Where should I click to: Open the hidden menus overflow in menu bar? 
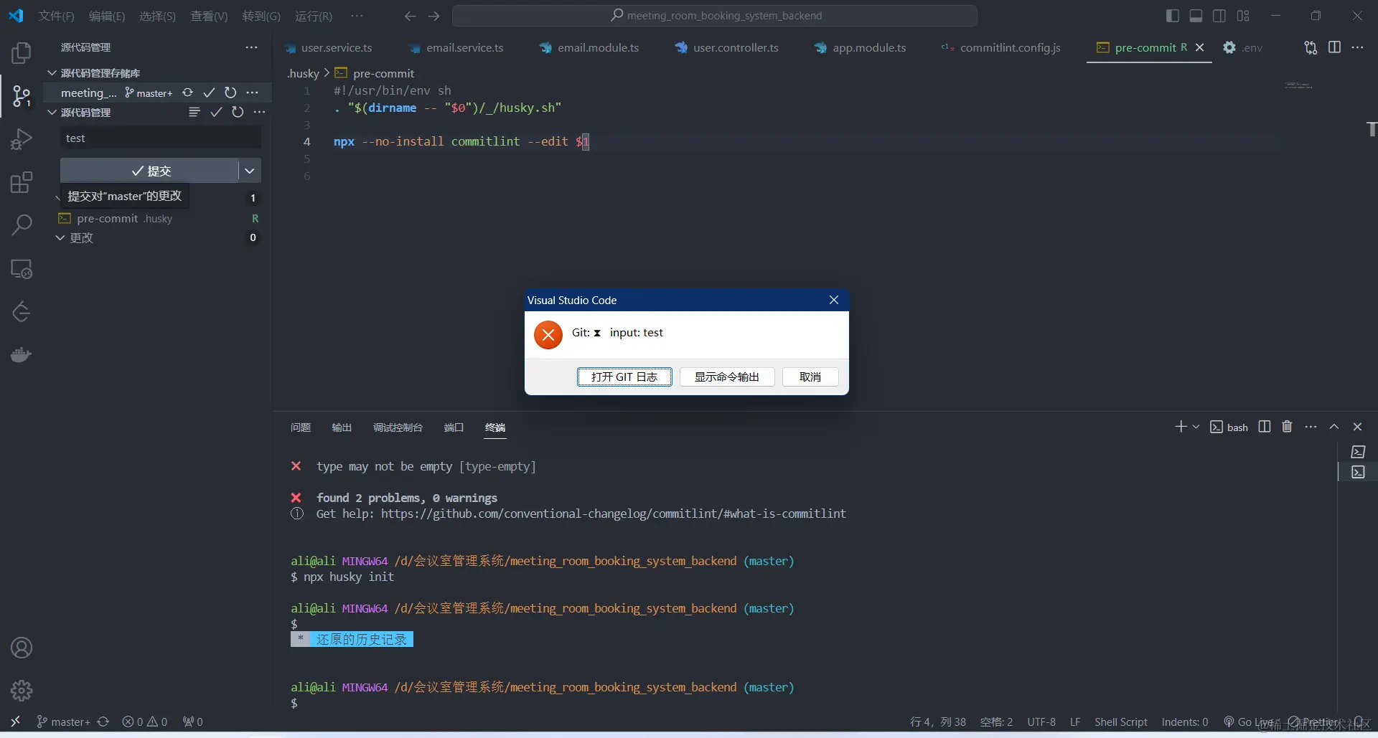[357, 16]
